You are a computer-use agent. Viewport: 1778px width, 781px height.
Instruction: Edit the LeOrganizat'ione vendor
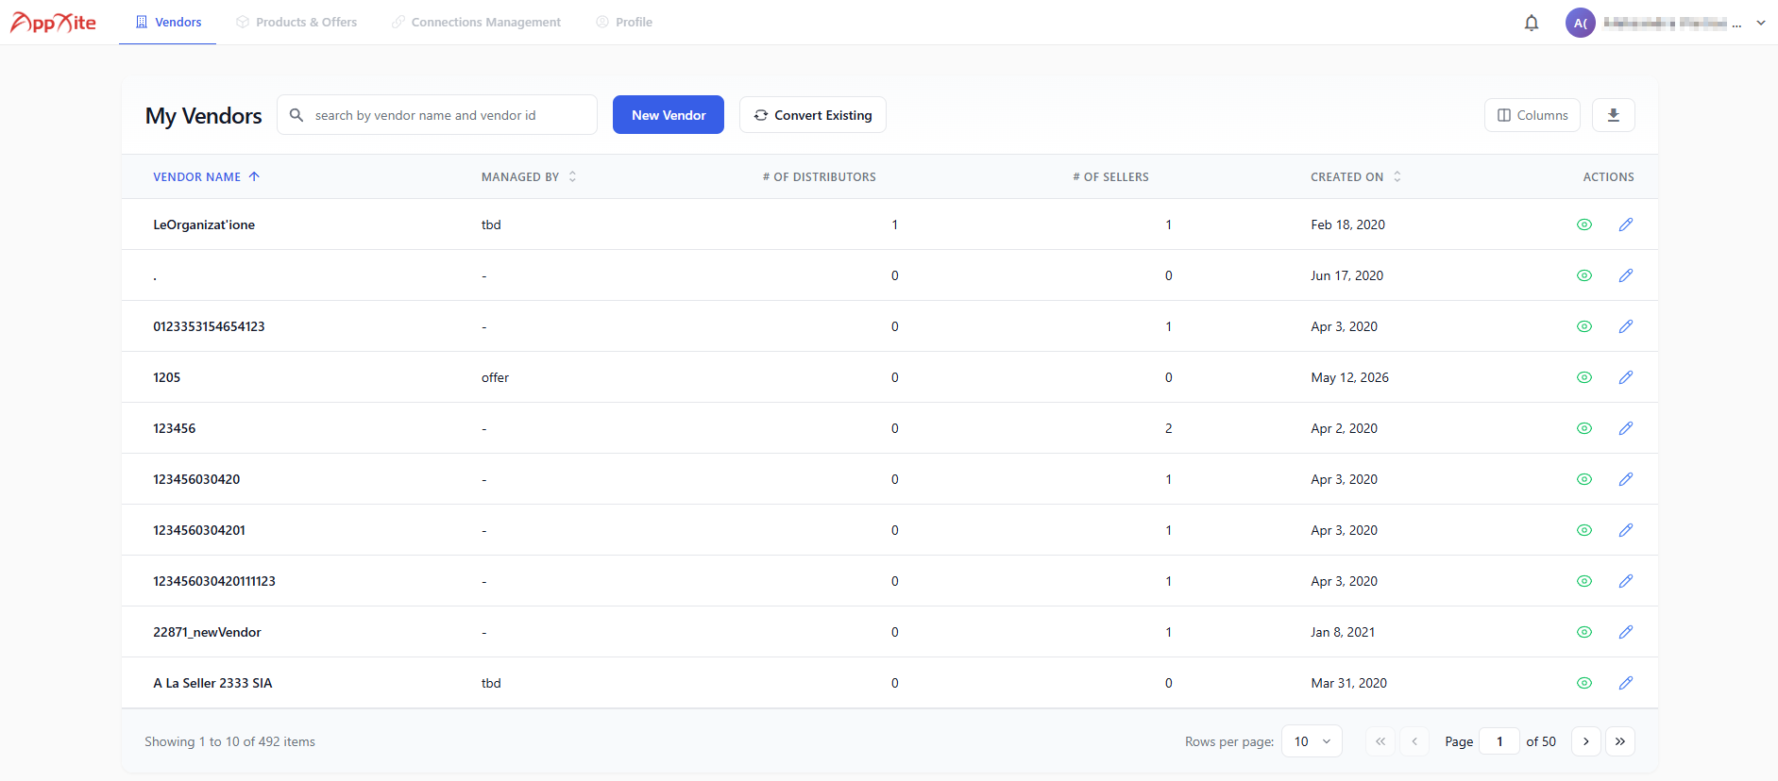(x=1626, y=224)
